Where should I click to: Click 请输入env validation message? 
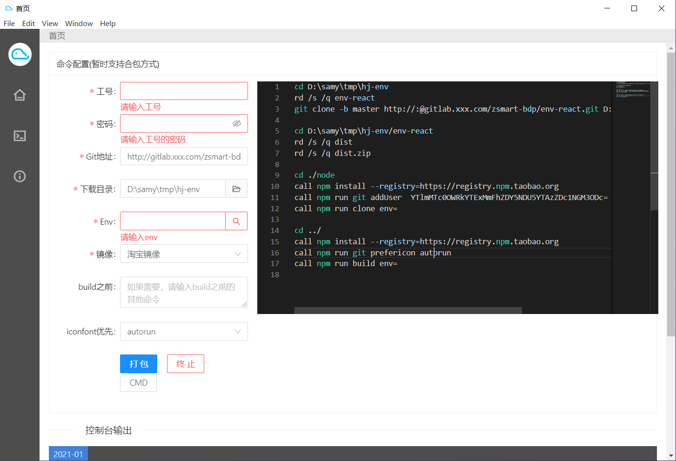[x=139, y=237]
